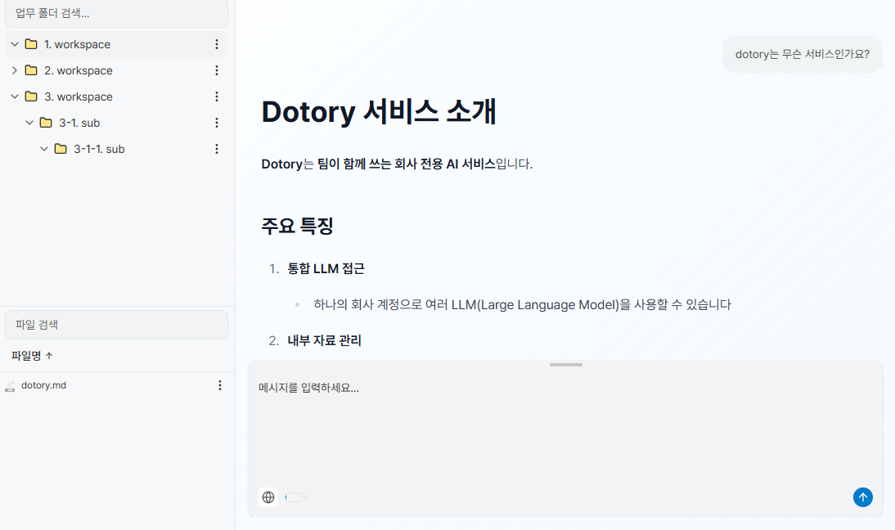Screen dimensions: 895x530
Task: Open the kebab menu for dotory.md
Action: pos(220,386)
